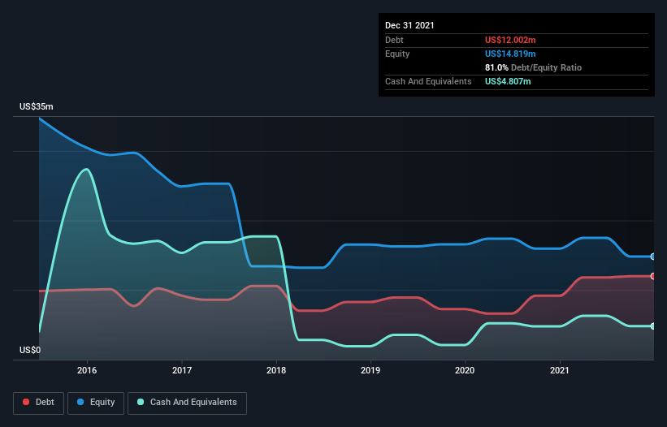The image size is (667, 427).
Task: Click the teal Cash endpoint marker
Action: [x=653, y=326]
